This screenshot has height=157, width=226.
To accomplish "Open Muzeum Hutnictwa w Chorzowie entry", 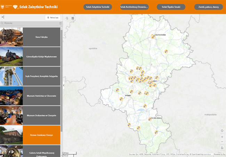I will [41, 96].
